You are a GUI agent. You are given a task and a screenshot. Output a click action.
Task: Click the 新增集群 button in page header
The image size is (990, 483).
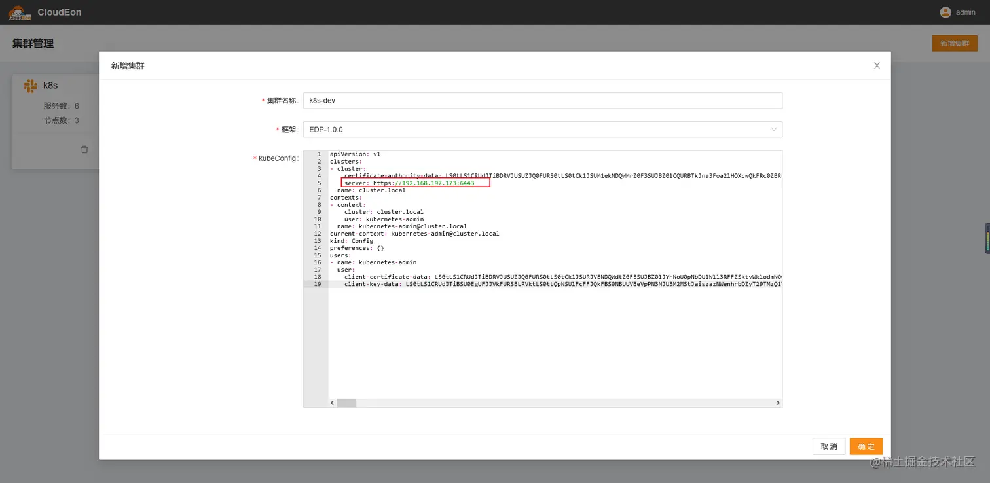coord(955,43)
